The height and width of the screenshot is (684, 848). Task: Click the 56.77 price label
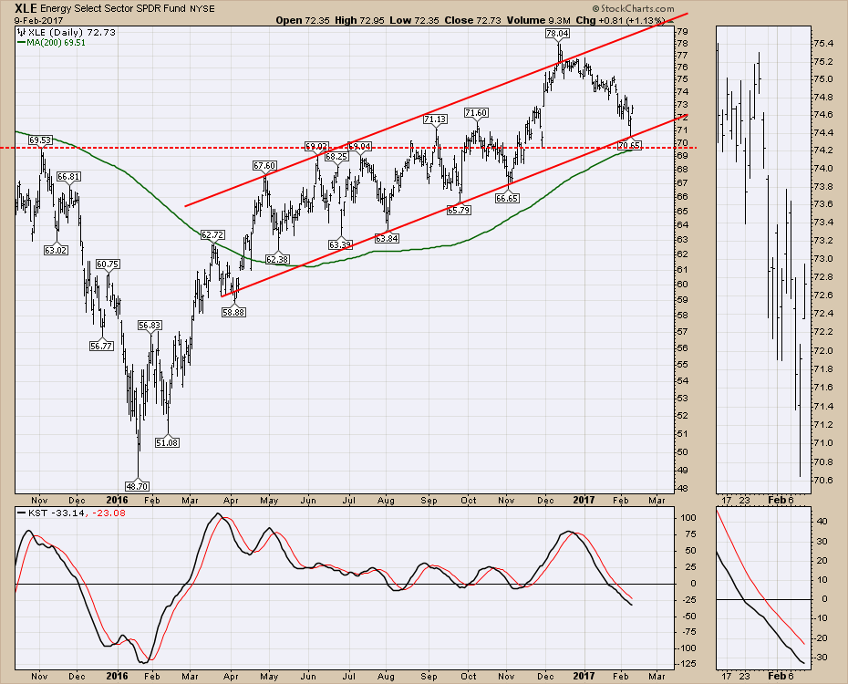coord(102,346)
